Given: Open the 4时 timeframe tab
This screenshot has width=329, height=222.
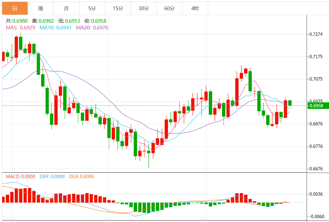Looking at the screenshot, I should pyautogui.click(x=195, y=8).
